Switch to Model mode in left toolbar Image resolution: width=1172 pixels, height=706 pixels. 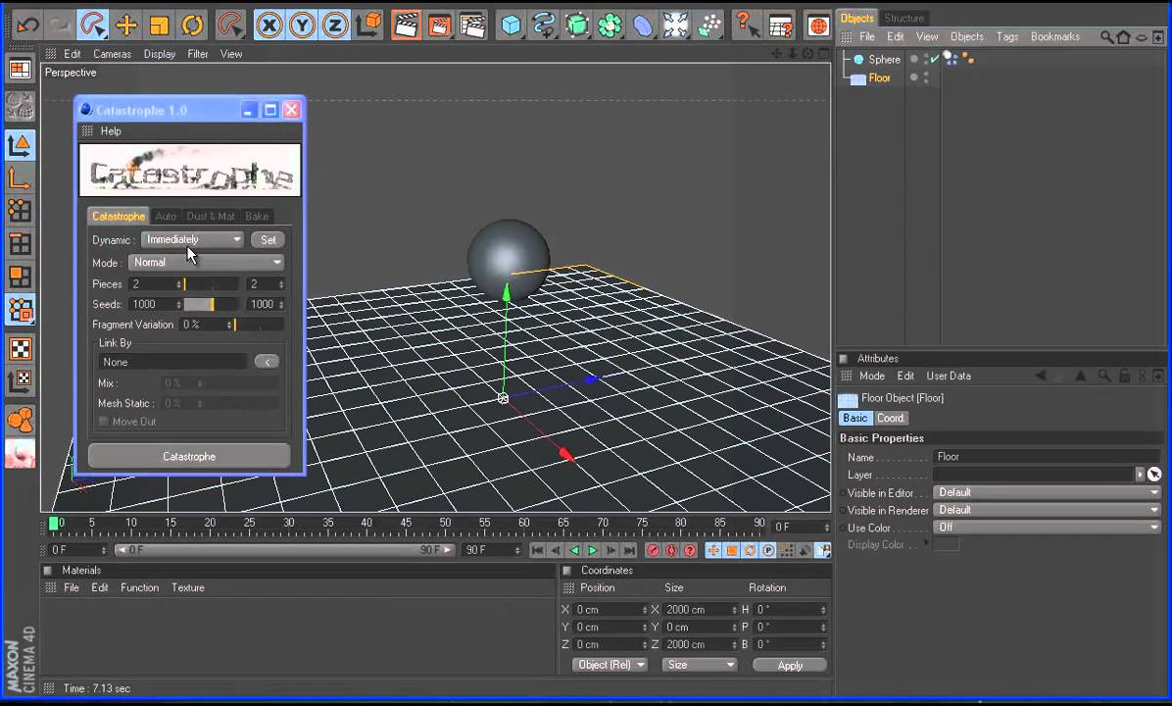[x=20, y=145]
